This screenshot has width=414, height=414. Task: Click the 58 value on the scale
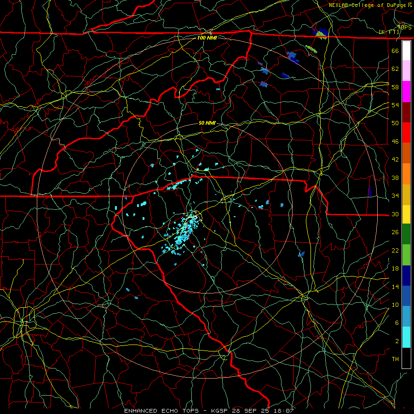tap(395, 87)
